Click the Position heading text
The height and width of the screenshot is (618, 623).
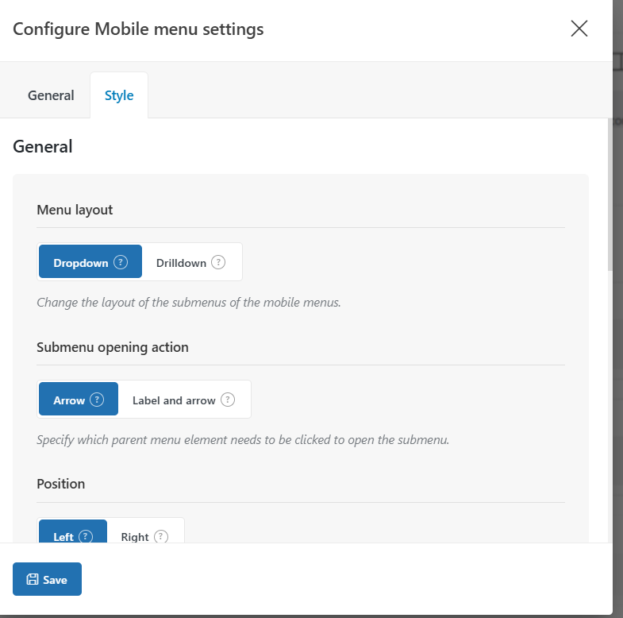coord(61,484)
